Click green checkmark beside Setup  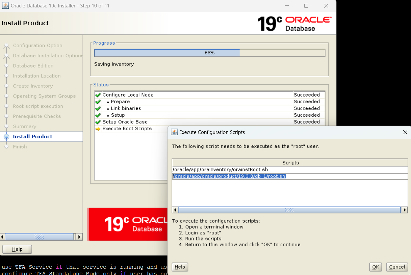tap(98, 115)
